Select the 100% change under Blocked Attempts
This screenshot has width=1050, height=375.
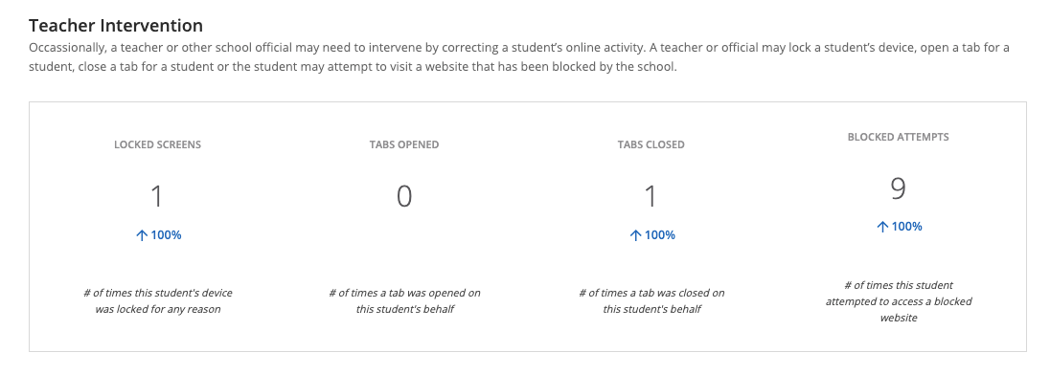coord(906,227)
